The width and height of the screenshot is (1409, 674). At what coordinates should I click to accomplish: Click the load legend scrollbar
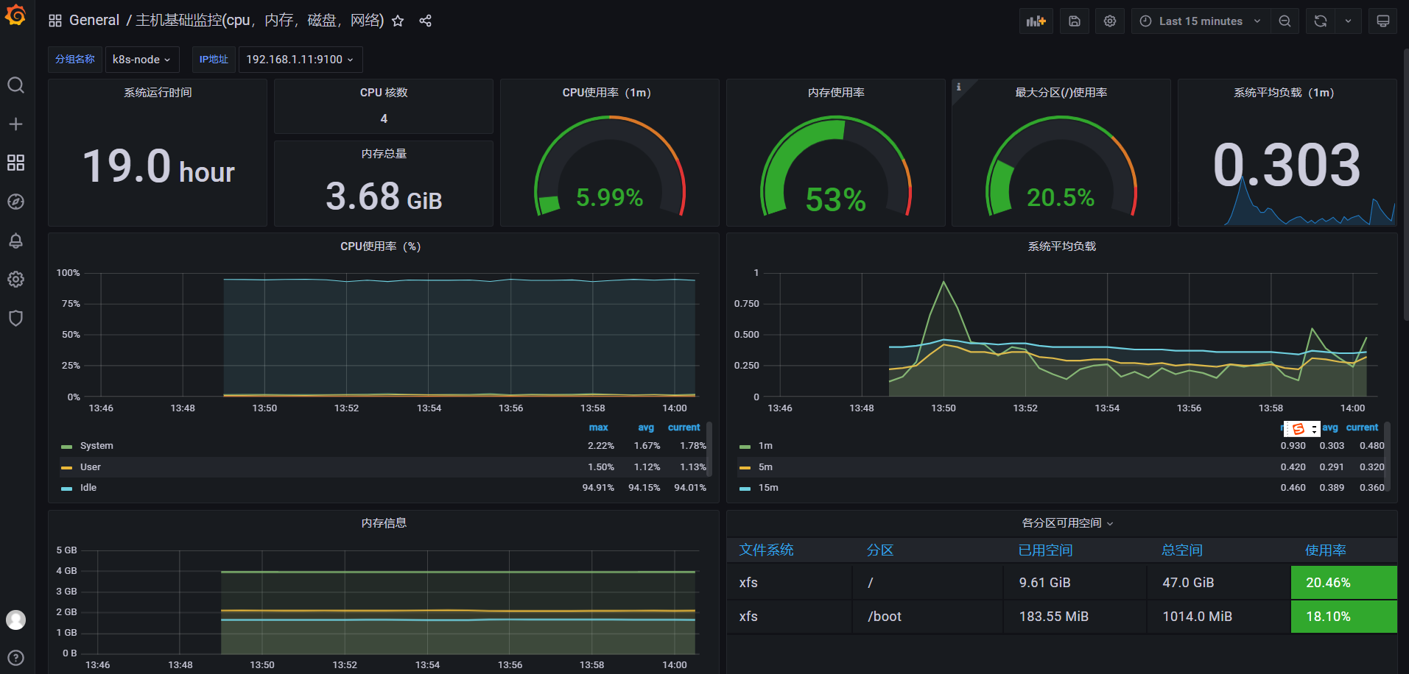1387,456
